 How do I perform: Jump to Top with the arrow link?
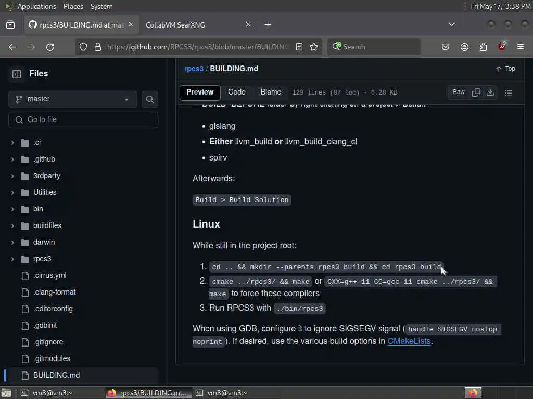[x=505, y=69]
